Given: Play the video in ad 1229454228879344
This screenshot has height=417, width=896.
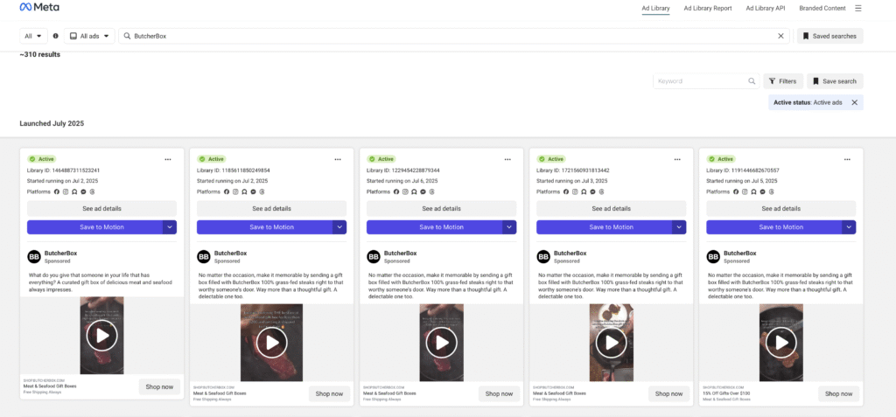Looking at the screenshot, I should [441, 343].
